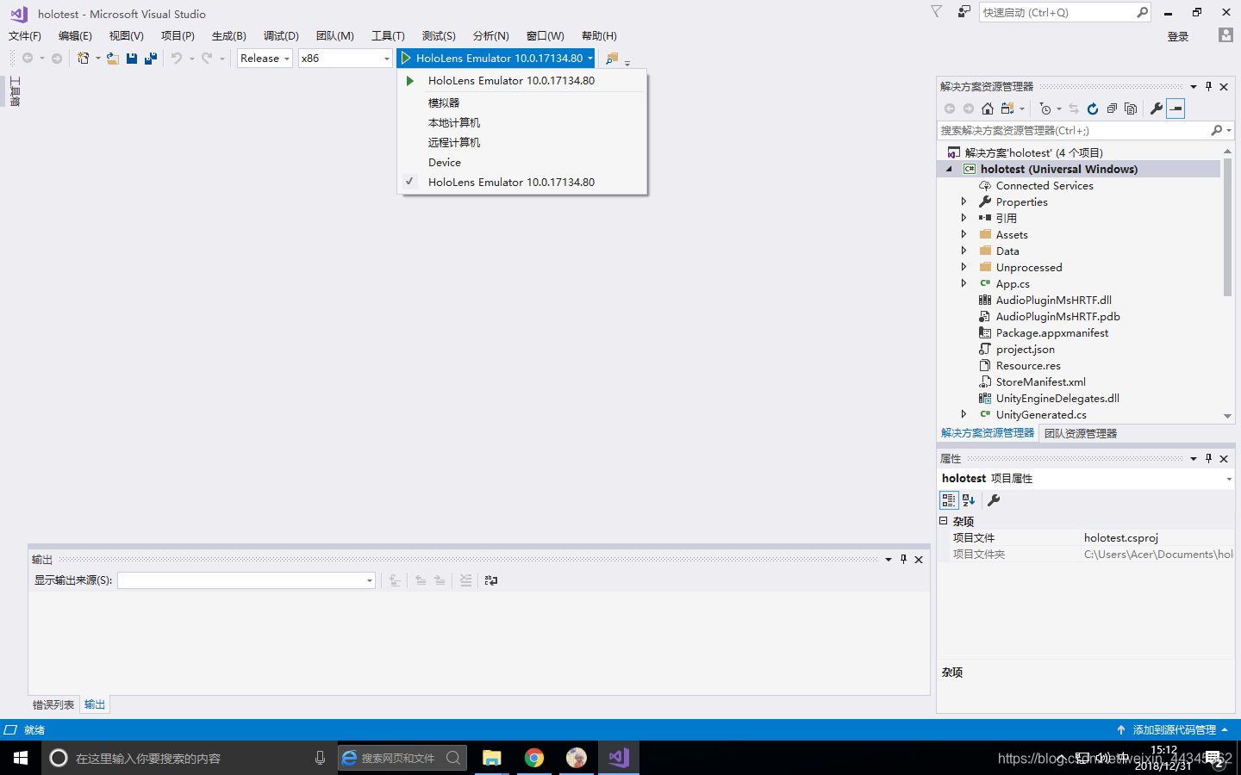Viewport: 1241px width, 775px height.
Task: Toggle Categorized view in Properties panel
Action: 949,500
